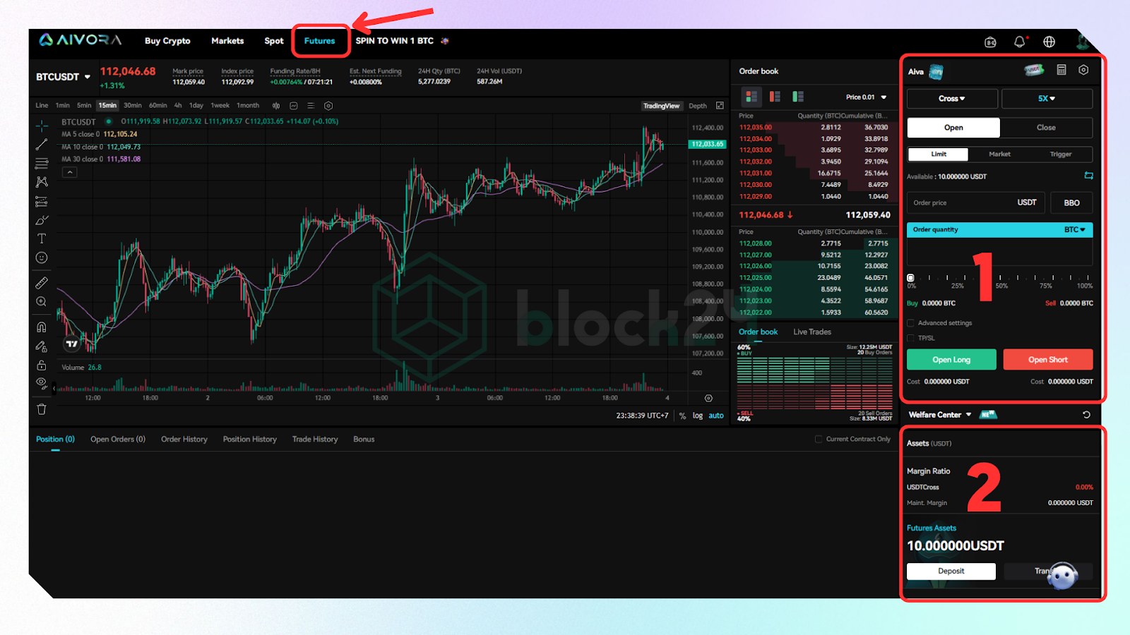Screen dimensions: 1130x635
Task: Open the Aiva assistant avatar
Action: [936, 71]
